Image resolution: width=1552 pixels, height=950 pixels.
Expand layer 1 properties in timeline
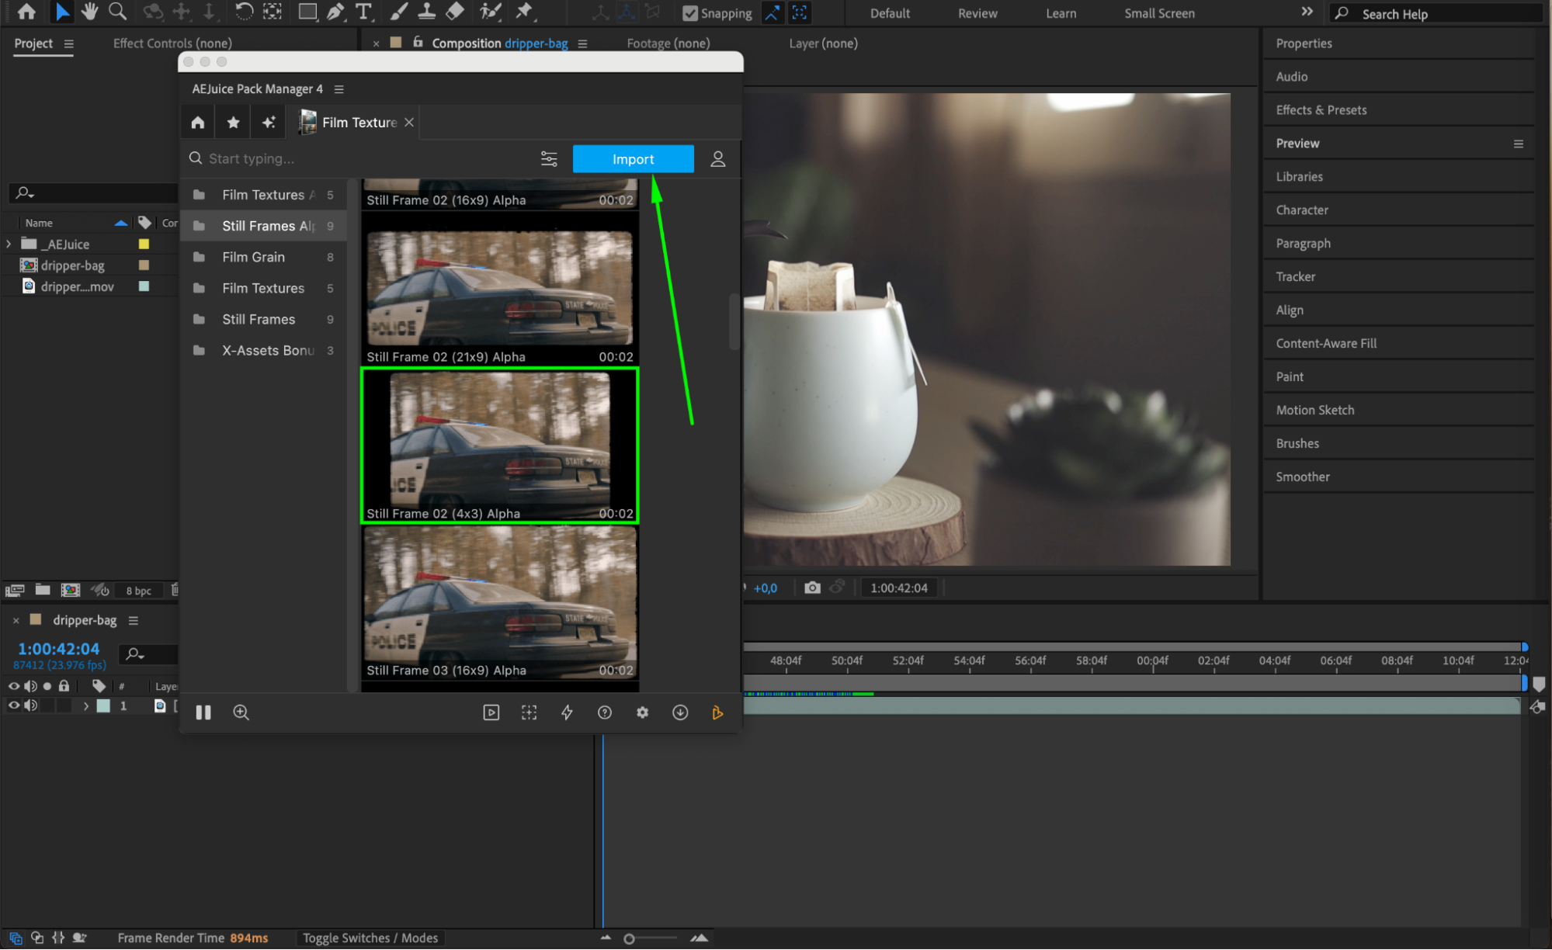pos(85,706)
